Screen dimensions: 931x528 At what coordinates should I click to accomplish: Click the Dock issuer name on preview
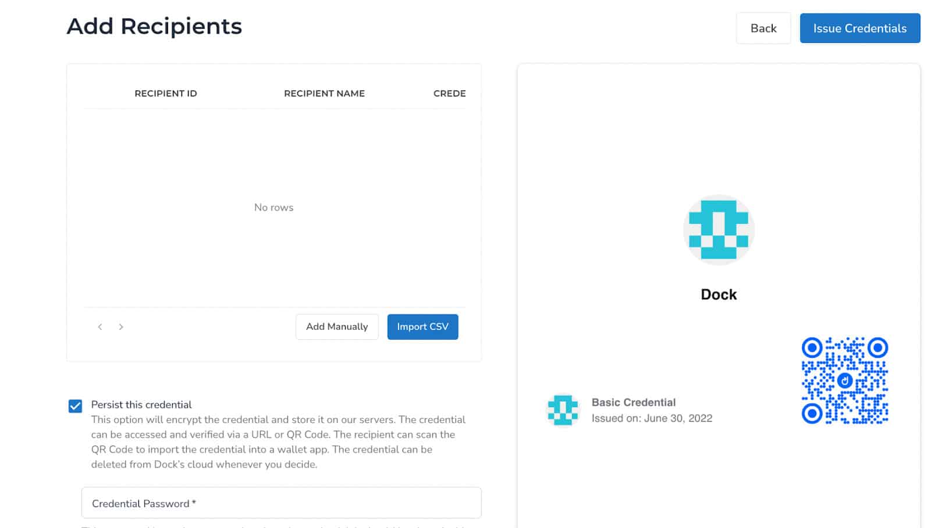point(719,294)
